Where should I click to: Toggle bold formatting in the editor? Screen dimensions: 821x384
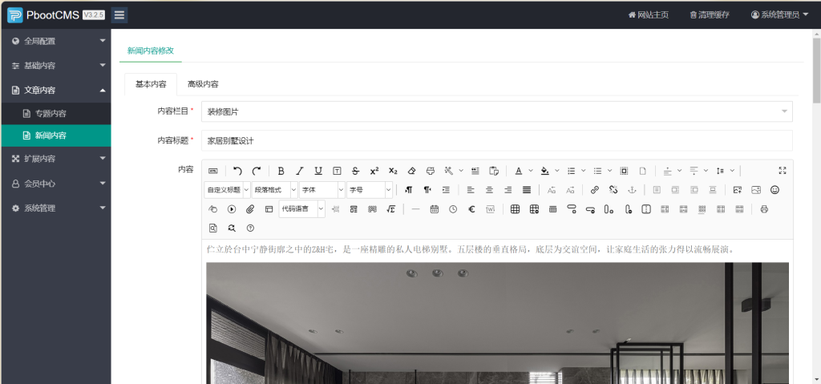point(281,171)
